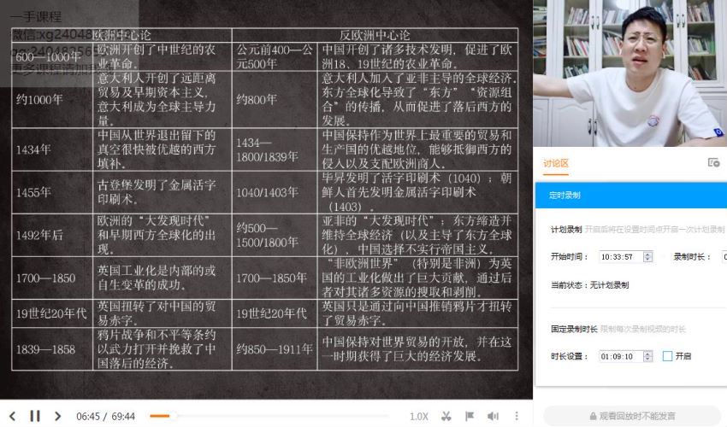Click the 定时录制 header bar
This screenshot has width=727, height=427.
631,195
